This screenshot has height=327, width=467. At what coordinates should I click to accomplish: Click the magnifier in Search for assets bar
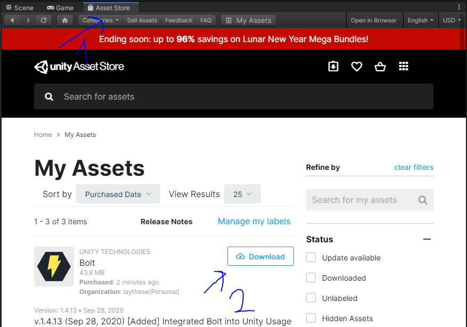click(x=49, y=96)
